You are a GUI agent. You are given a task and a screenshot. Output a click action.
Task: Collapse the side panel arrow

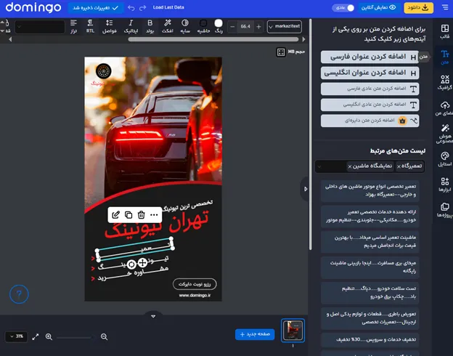point(305,189)
